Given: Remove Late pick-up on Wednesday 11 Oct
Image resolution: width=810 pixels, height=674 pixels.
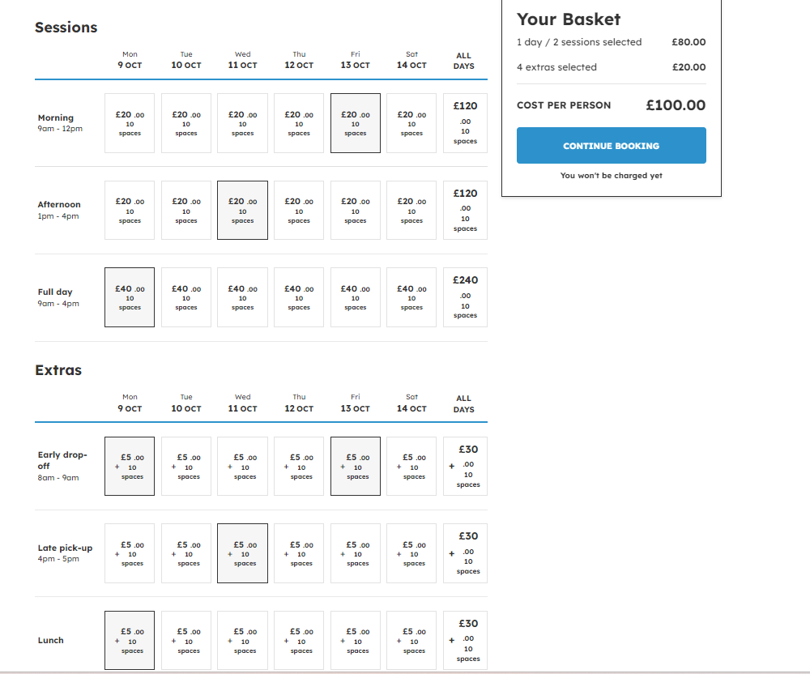Looking at the screenshot, I should [242, 553].
